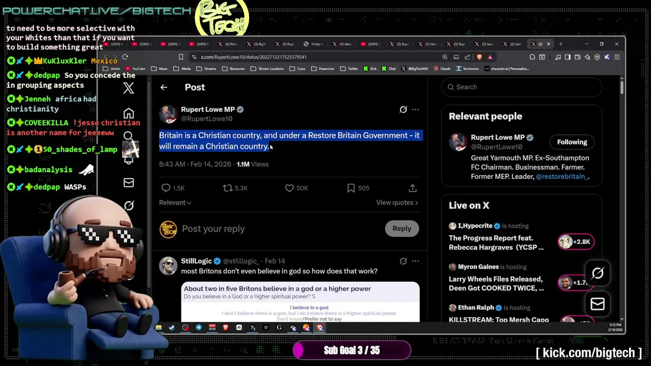Open the @restorebritain_ link in the bio
Viewport: 651px width, 366px height.
pyautogui.click(x=562, y=176)
